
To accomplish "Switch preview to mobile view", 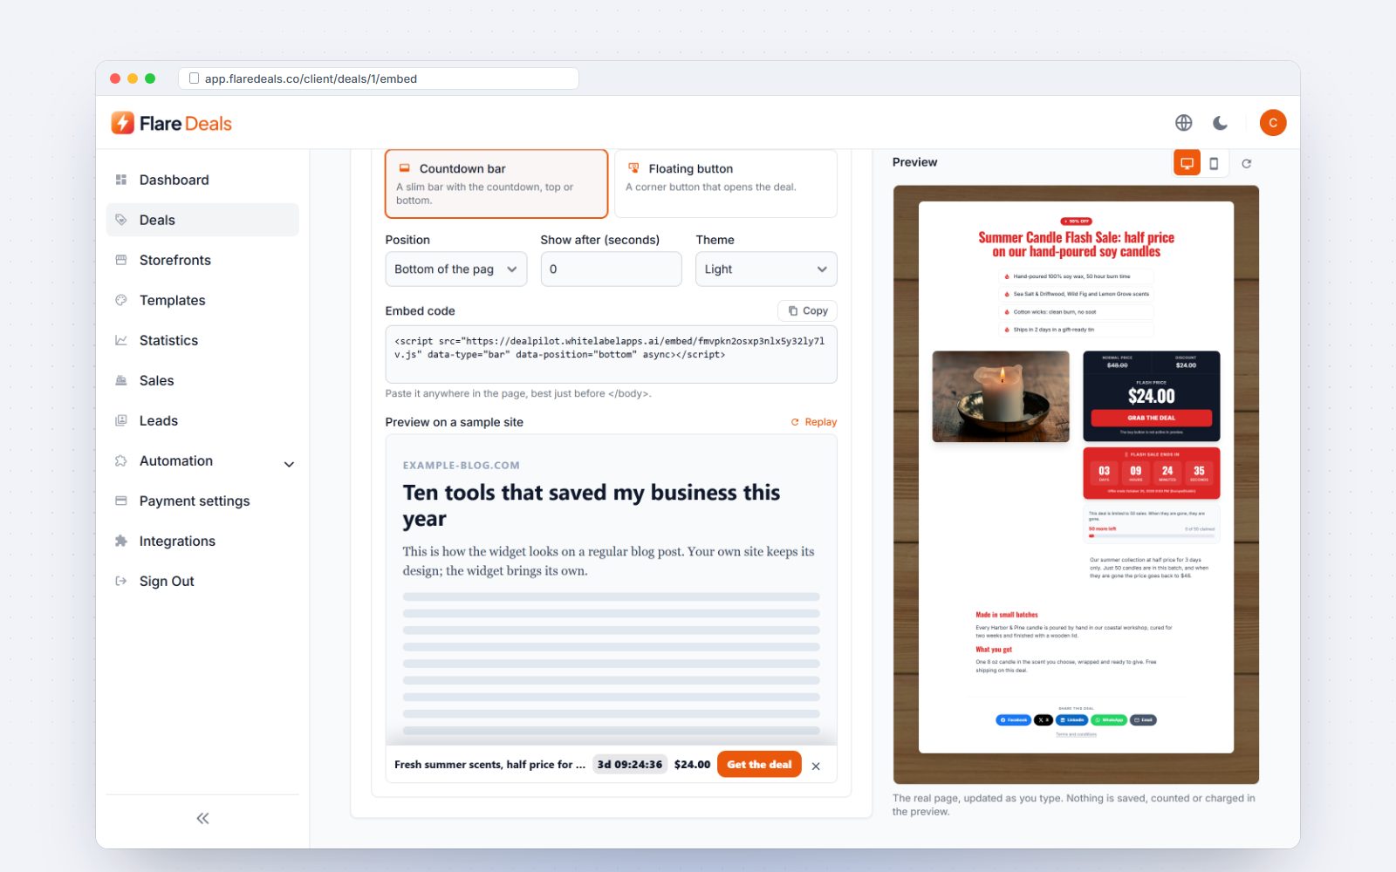I will (1214, 163).
